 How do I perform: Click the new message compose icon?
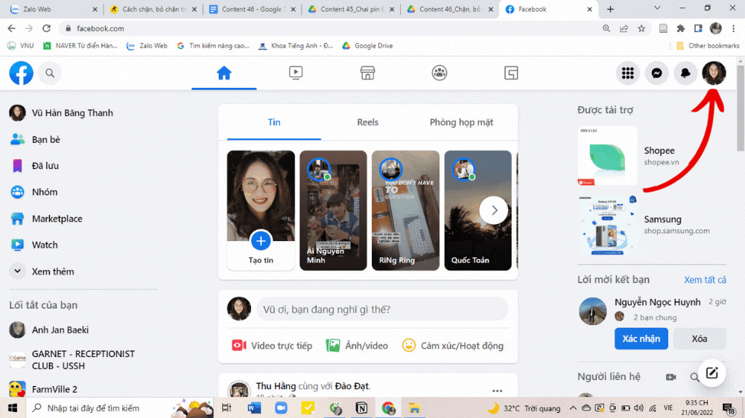click(711, 373)
